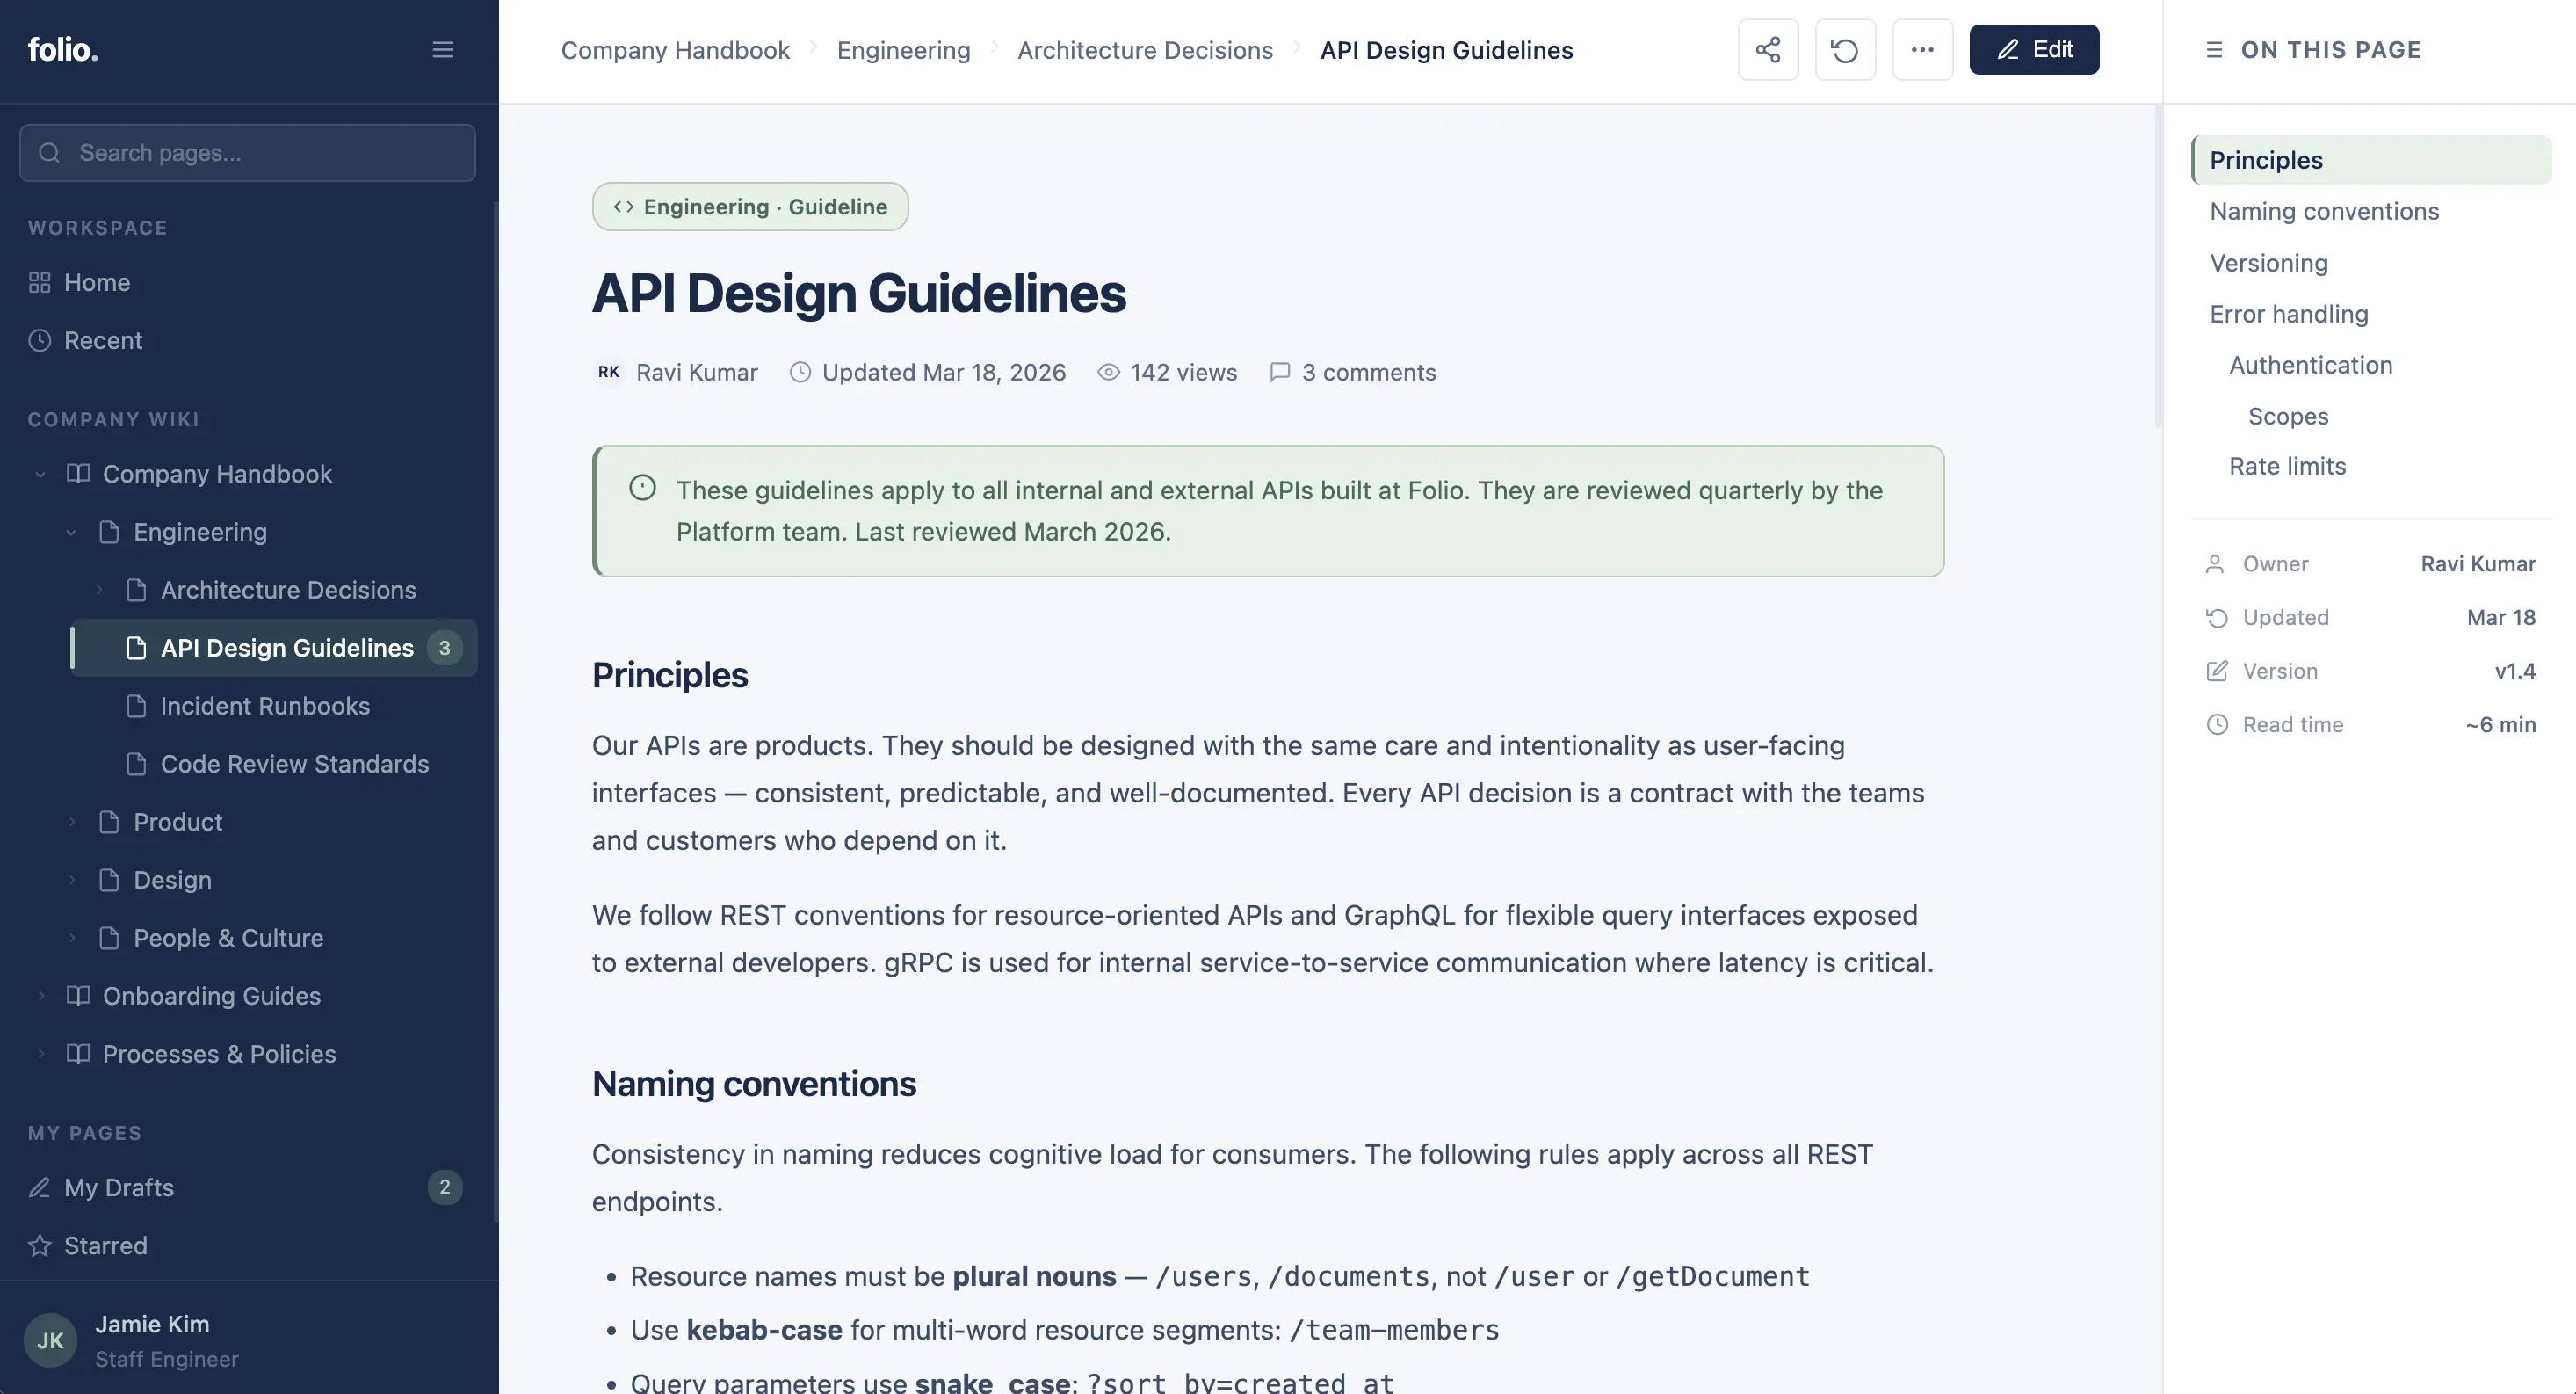Jump to Principles section
The image size is (2576, 1394).
(2371, 160)
